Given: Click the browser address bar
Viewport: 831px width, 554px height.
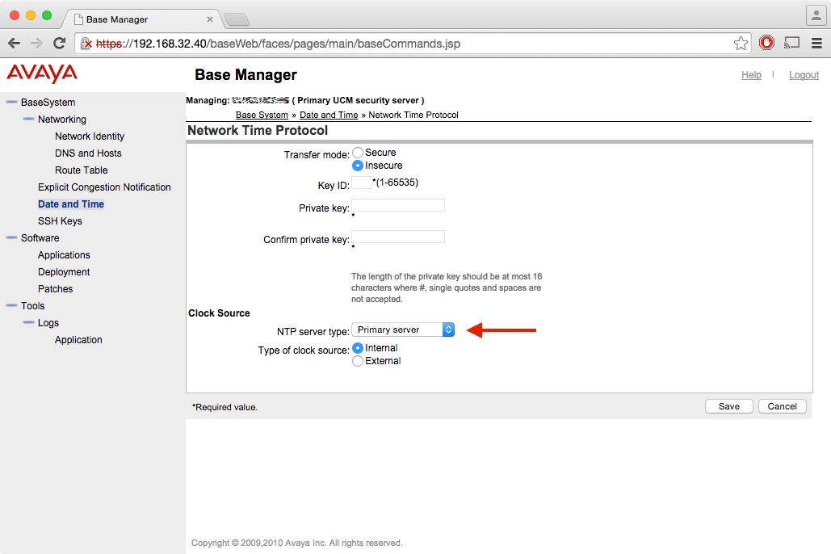Looking at the screenshot, I should tap(413, 44).
